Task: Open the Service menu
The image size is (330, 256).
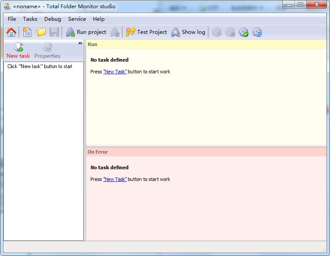Action: (77, 19)
